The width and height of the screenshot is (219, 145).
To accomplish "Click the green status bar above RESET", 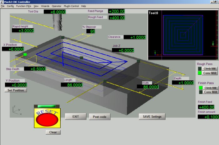I will (47, 106).
